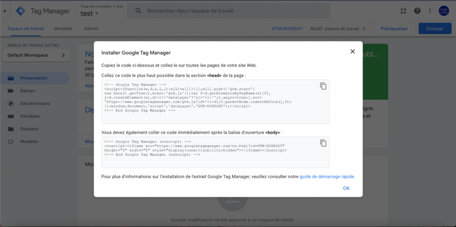Click Aucune modification n'a été apportée text

coord(232,220)
